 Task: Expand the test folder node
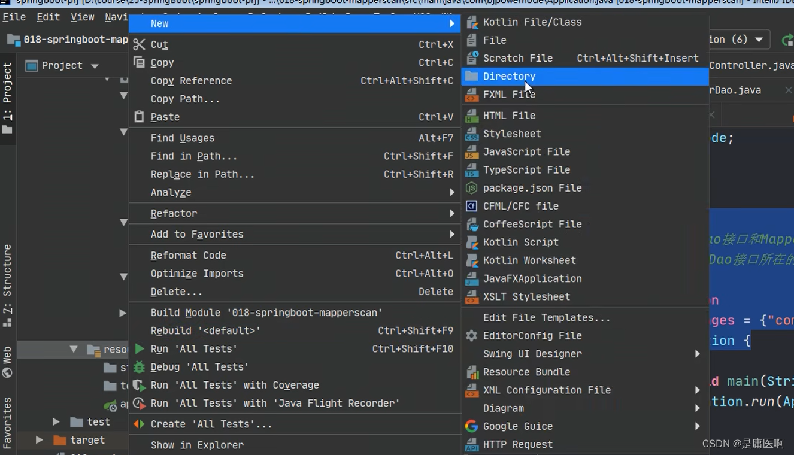pyautogui.click(x=56, y=422)
